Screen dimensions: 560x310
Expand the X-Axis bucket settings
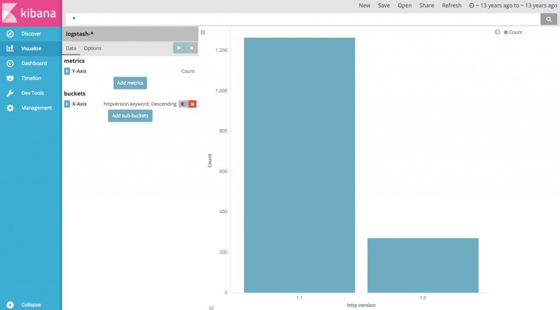(x=67, y=104)
